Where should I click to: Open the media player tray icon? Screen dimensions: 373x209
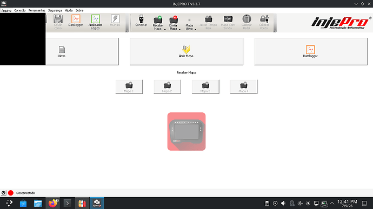275,203
